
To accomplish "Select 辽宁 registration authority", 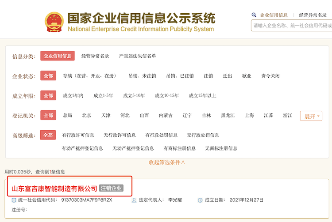I will (187, 116).
